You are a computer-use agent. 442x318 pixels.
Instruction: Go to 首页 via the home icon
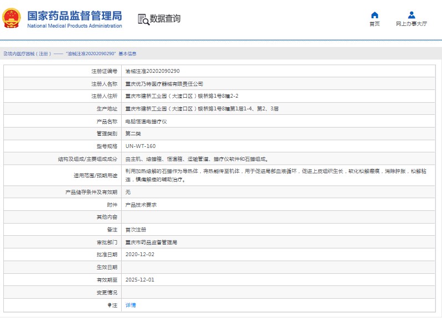tap(375, 15)
